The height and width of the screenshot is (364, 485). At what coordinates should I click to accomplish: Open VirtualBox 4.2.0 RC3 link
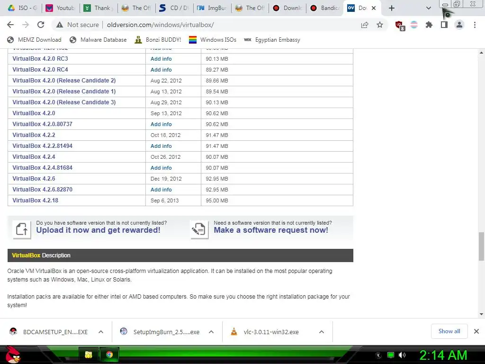point(40,58)
